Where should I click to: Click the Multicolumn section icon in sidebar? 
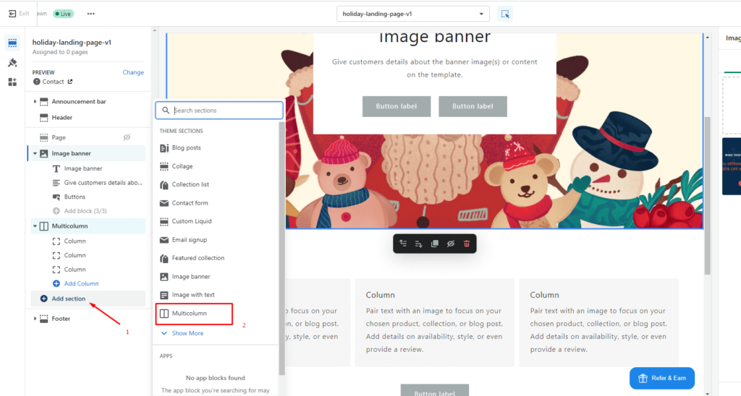[x=44, y=226]
